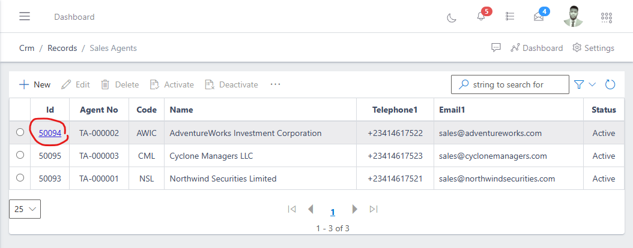Select the AdventureWorks Investment Corporation row radio
The image size is (633, 248).
(20, 133)
